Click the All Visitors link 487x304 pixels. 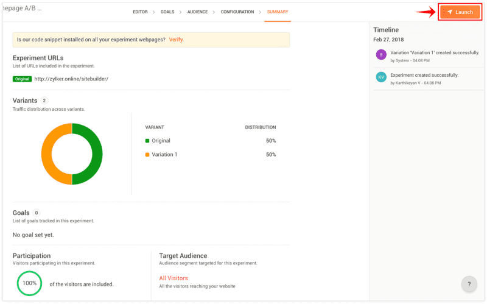173,278
